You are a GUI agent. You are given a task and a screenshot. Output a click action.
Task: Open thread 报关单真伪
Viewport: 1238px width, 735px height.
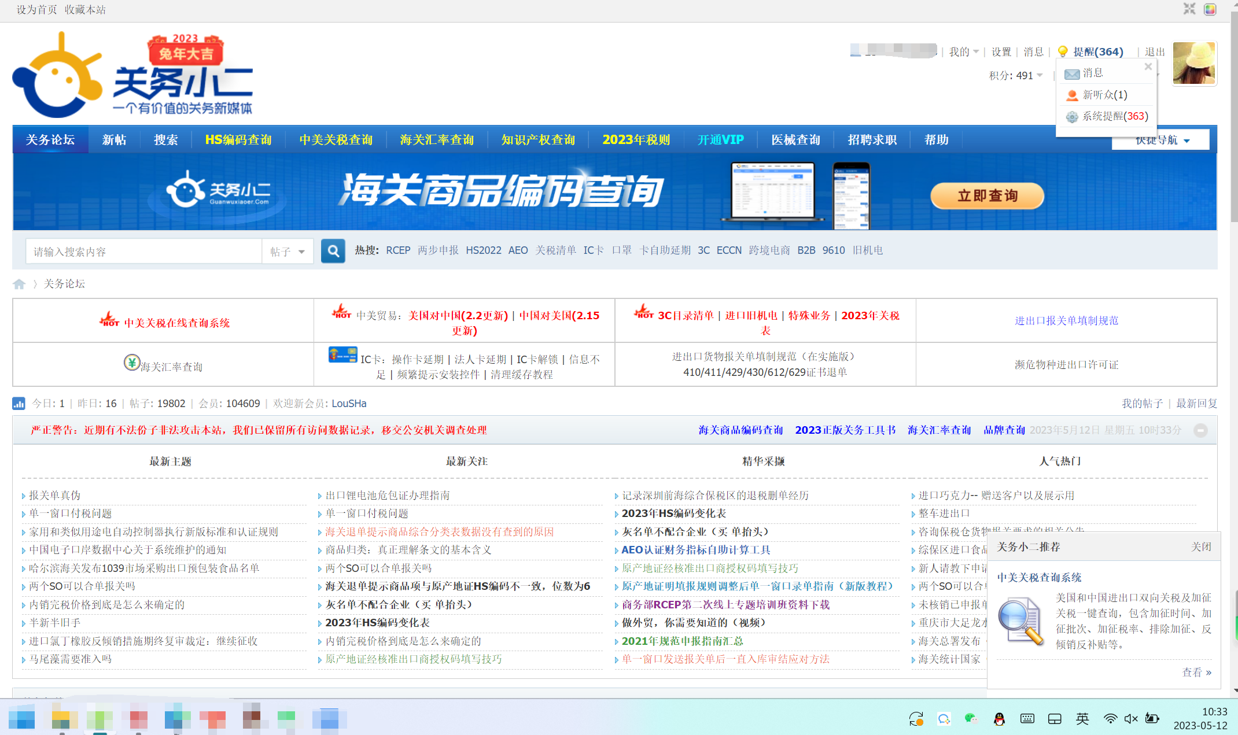coord(55,496)
